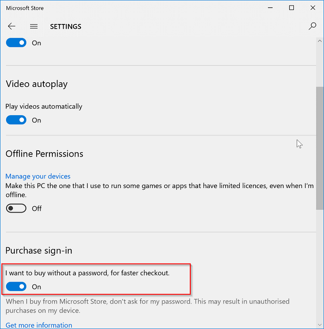Minimize the Microsoft Store window
This screenshot has height=329, width=324.
[x=270, y=8]
